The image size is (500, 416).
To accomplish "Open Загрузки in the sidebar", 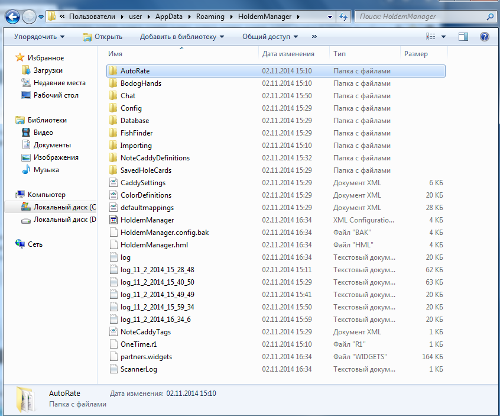I will click(48, 70).
